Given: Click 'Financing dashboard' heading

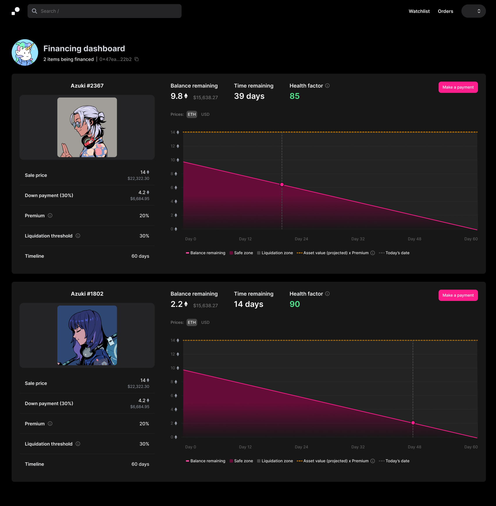Looking at the screenshot, I should coord(84,49).
